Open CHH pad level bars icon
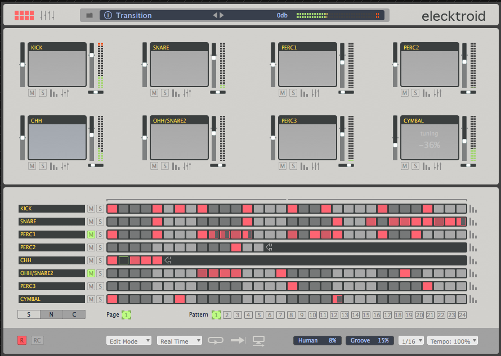 (x=53, y=166)
